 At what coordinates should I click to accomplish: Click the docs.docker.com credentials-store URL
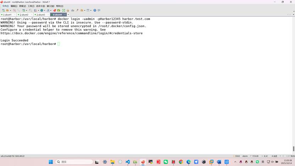(x=71, y=33)
